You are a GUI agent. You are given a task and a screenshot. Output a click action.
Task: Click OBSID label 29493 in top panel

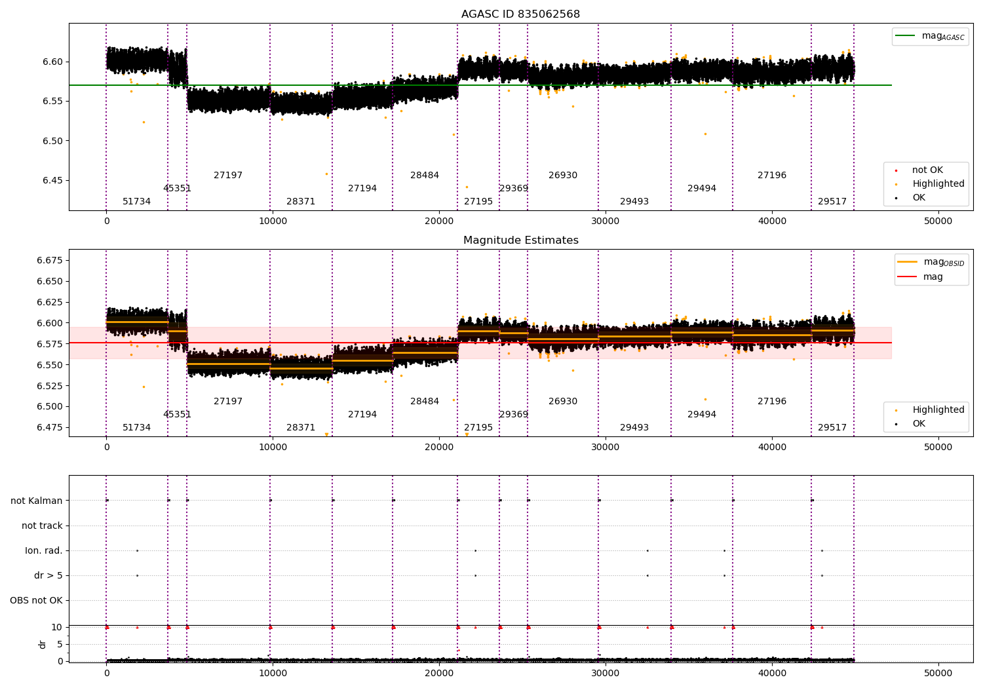click(634, 202)
